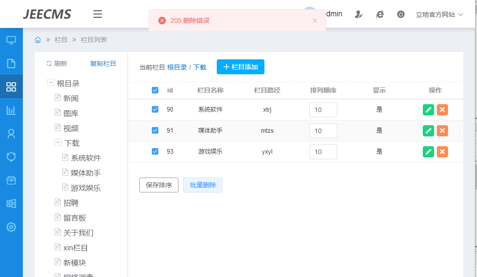Click the hamburger menu icon in header
Viewport: 477px width, 277px height.
click(97, 14)
